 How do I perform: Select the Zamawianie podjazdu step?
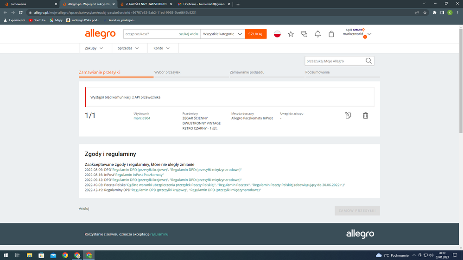247,72
